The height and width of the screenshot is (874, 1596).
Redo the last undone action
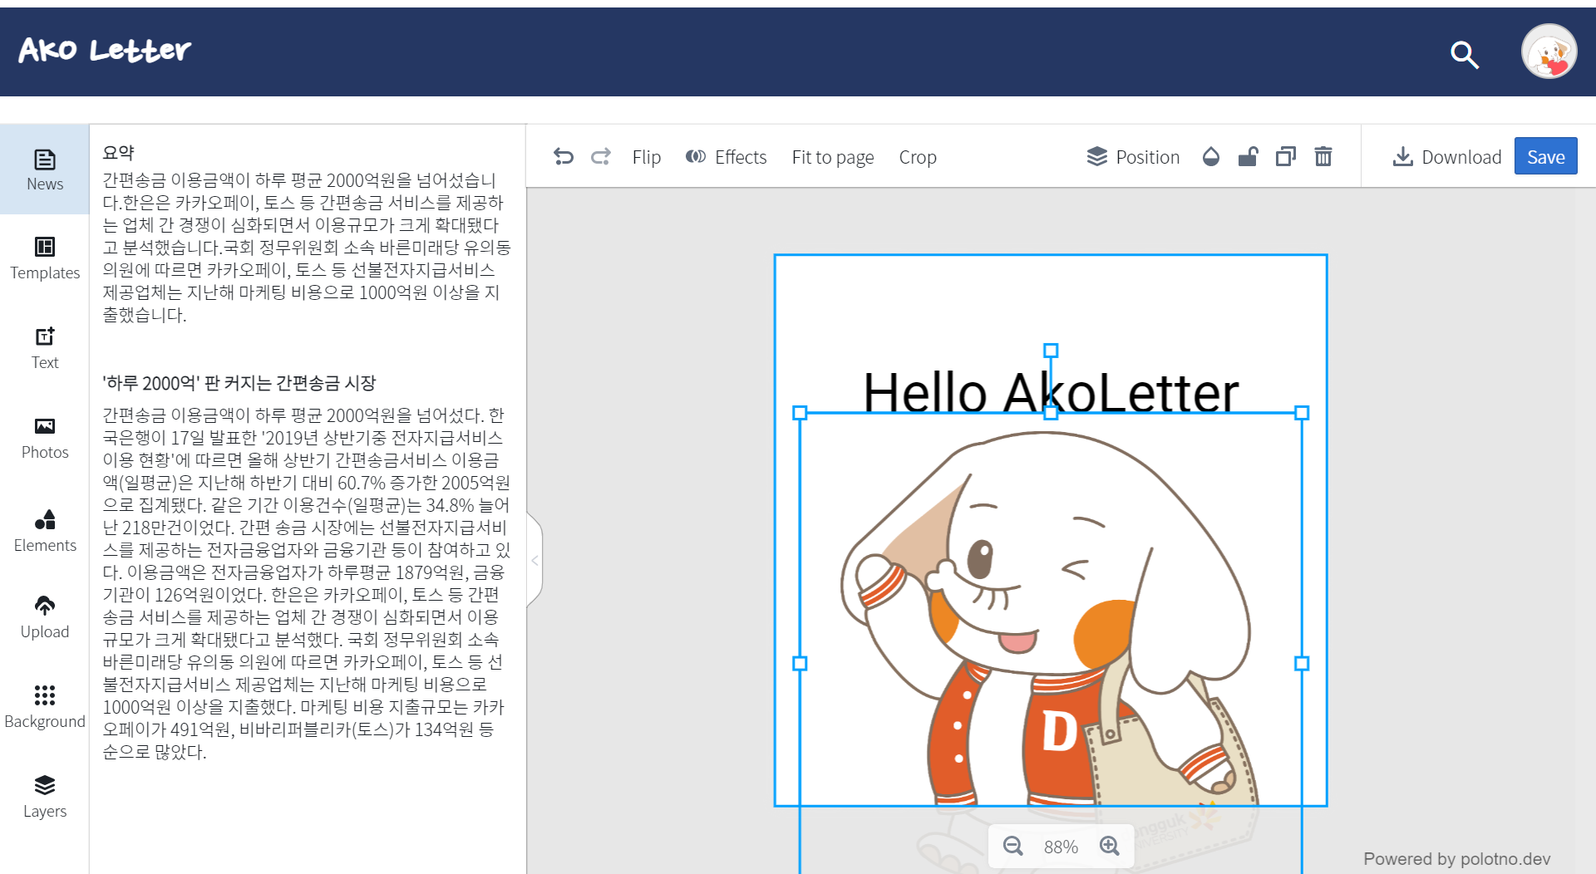[601, 156]
